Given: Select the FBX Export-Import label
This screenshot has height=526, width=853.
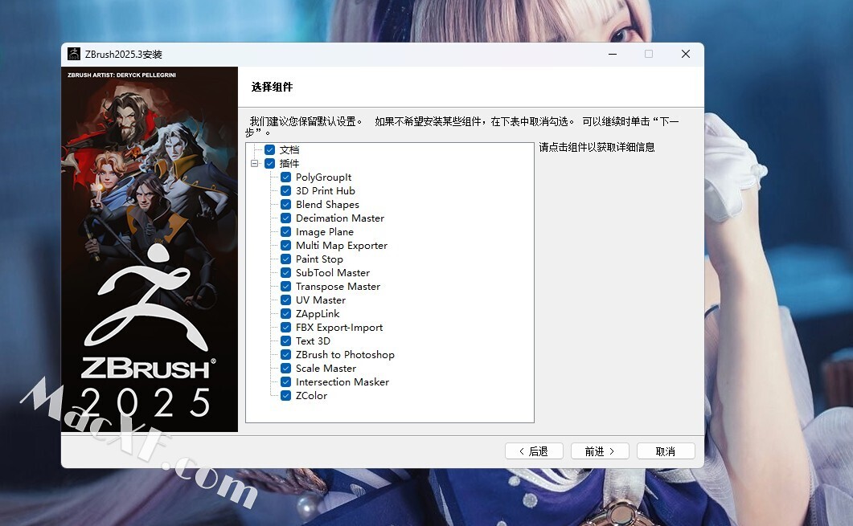Looking at the screenshot, I should [339, 327].
